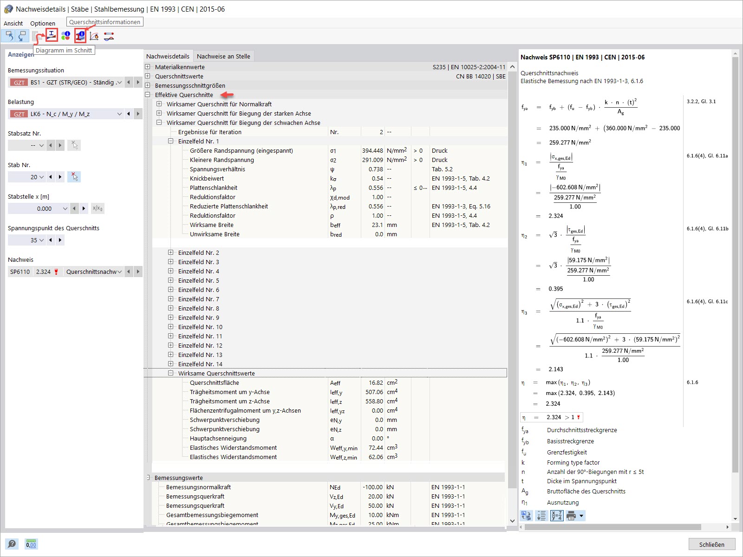Viewport: 743px width, 557px height.
Task: Toggle the toolbar button with upward-curving arrow
Action: click(x=8, y=36)
